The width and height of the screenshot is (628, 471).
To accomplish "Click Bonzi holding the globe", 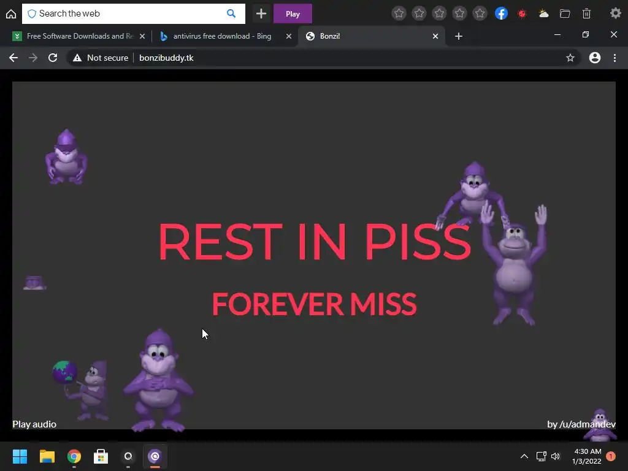I will pyautogui.click(x=82, y=389).
